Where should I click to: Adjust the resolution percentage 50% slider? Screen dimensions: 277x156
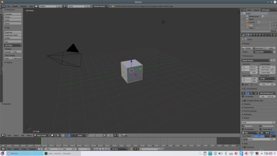tap(249, 73)
